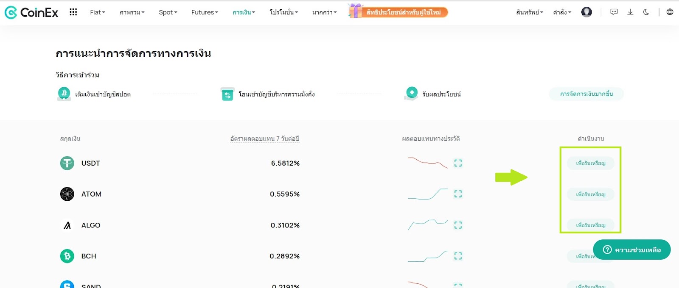Open the language globe icon
The height and width of the screenshot is (288, 679).
[670, 12]
